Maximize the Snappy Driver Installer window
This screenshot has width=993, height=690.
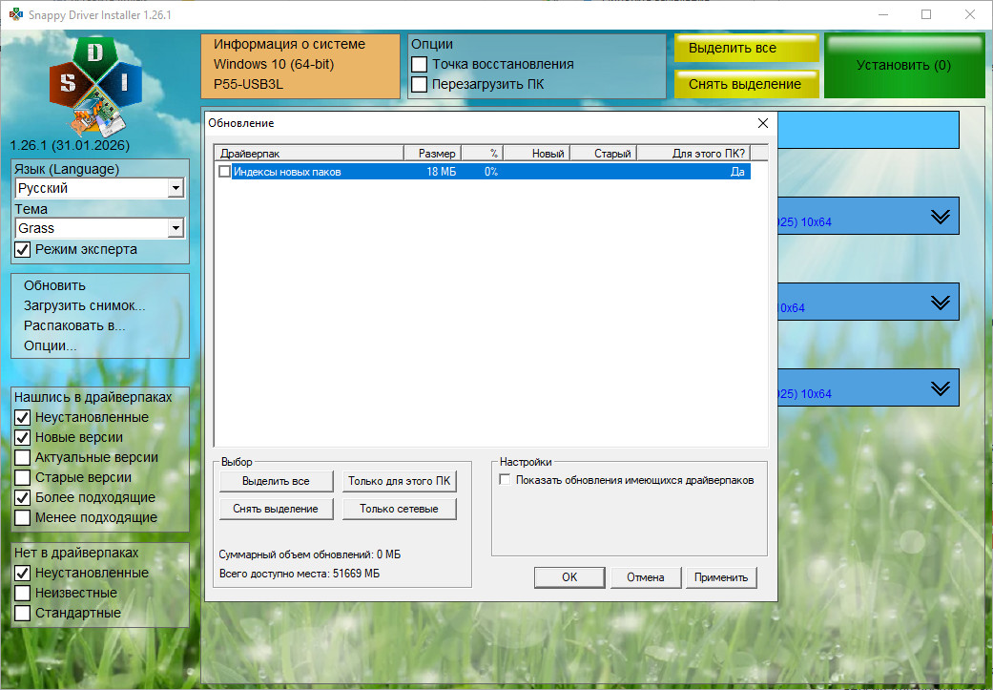926,14
